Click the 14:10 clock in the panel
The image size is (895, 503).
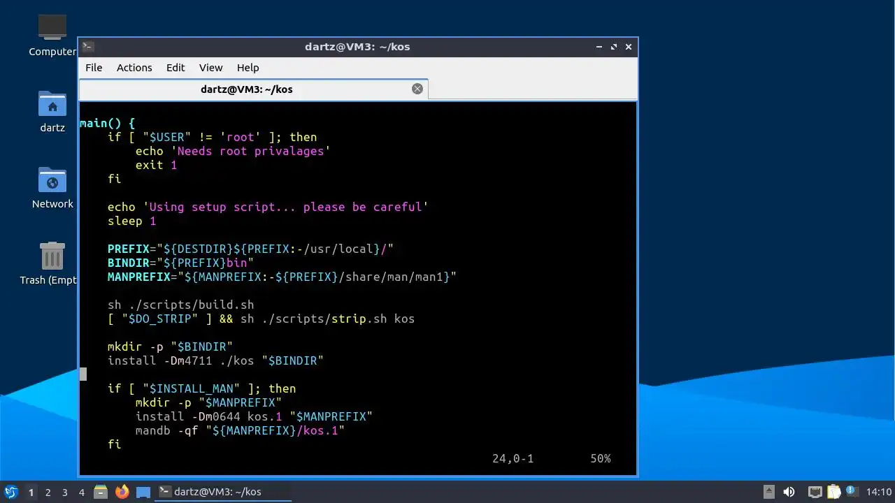coord(879,492)
